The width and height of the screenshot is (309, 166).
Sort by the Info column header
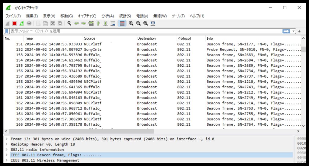point(253,38)
